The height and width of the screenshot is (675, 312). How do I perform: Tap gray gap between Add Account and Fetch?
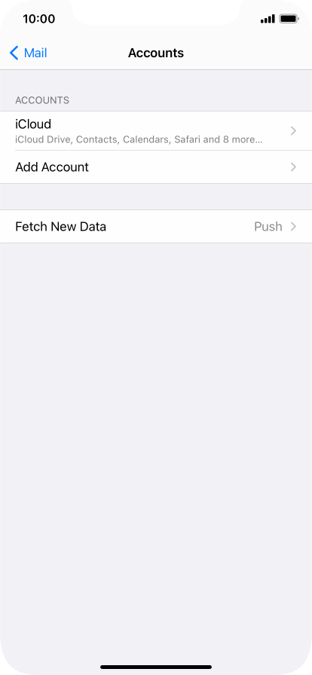click(156, 197)
